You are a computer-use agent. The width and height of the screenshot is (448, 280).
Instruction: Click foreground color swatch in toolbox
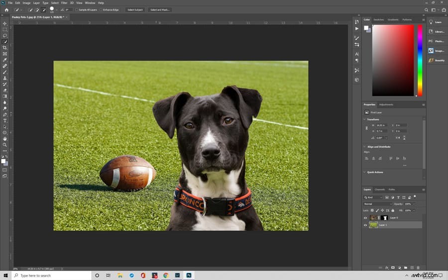pos(3,161)
